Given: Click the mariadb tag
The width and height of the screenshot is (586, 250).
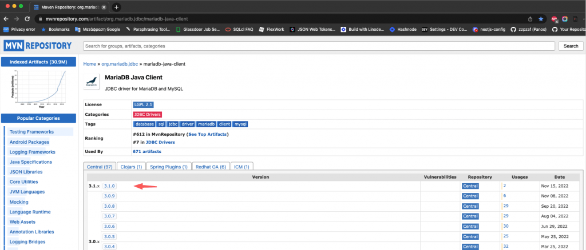Looking at the screenshot, I should [206, 124].
